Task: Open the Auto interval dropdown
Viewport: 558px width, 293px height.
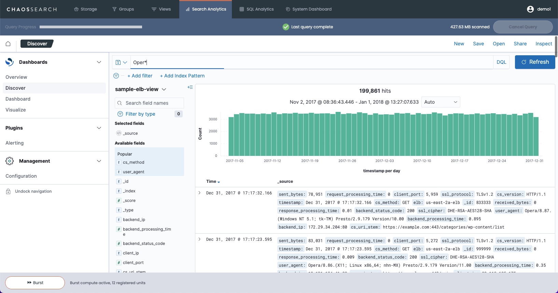Action: click(441, 102)
